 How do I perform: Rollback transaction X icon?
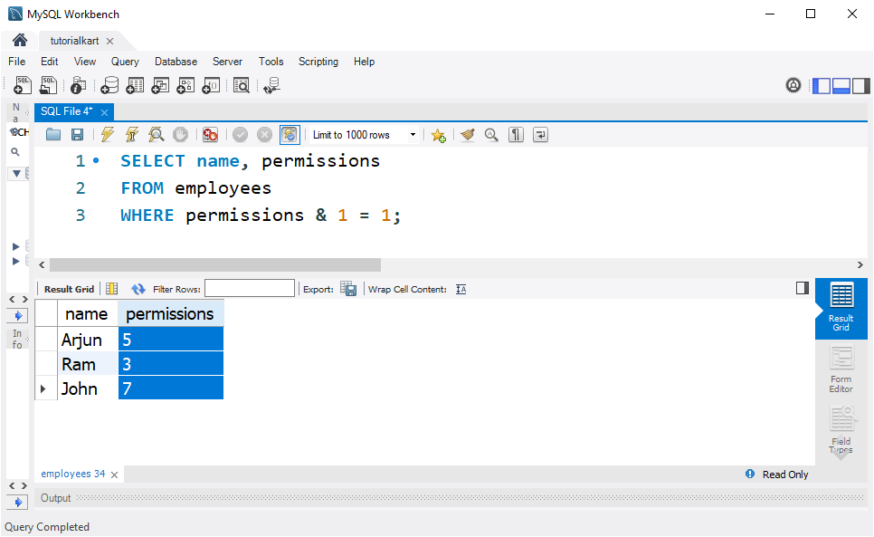[265, 134]
